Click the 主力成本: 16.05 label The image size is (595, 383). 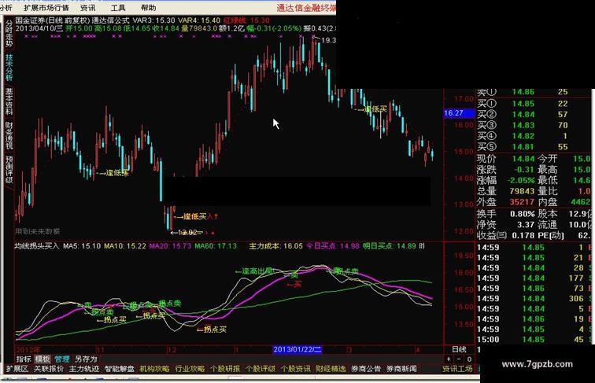click(x=276, y=246)
